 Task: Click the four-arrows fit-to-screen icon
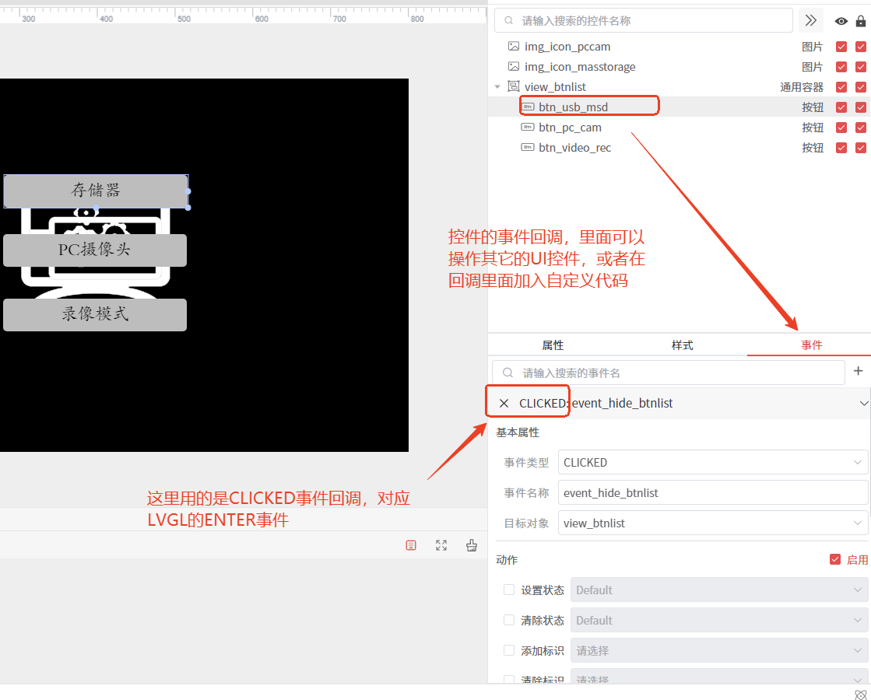tap(441, 545)
